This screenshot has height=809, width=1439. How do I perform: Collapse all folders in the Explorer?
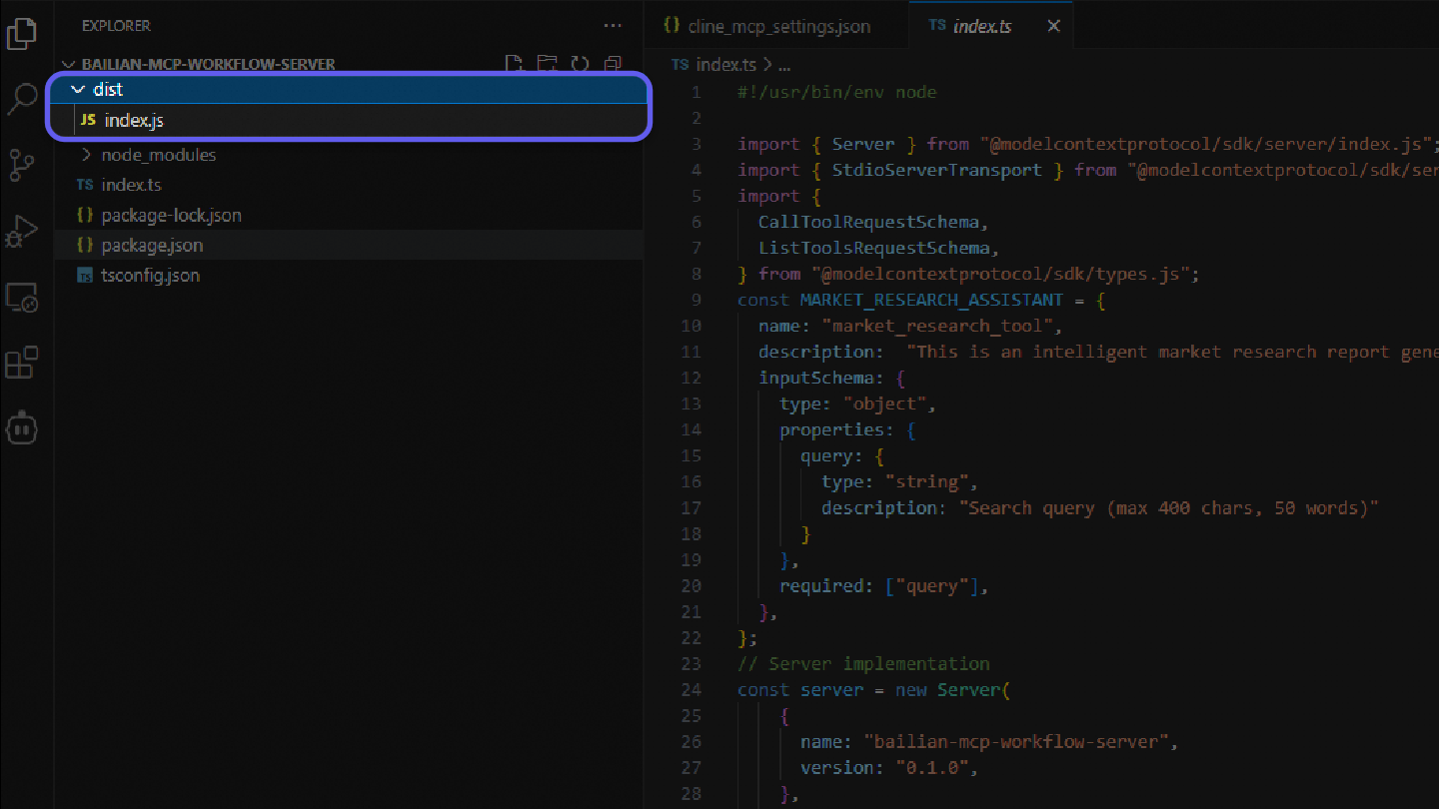(612, 63)
